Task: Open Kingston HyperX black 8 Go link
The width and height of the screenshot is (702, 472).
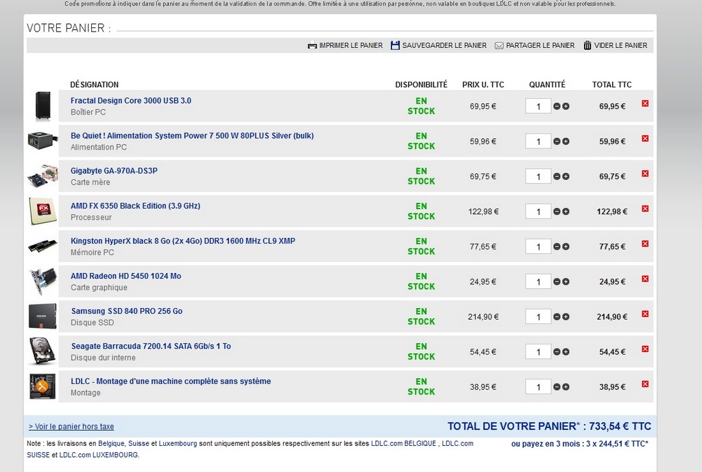Action: (x=182, y=241)
